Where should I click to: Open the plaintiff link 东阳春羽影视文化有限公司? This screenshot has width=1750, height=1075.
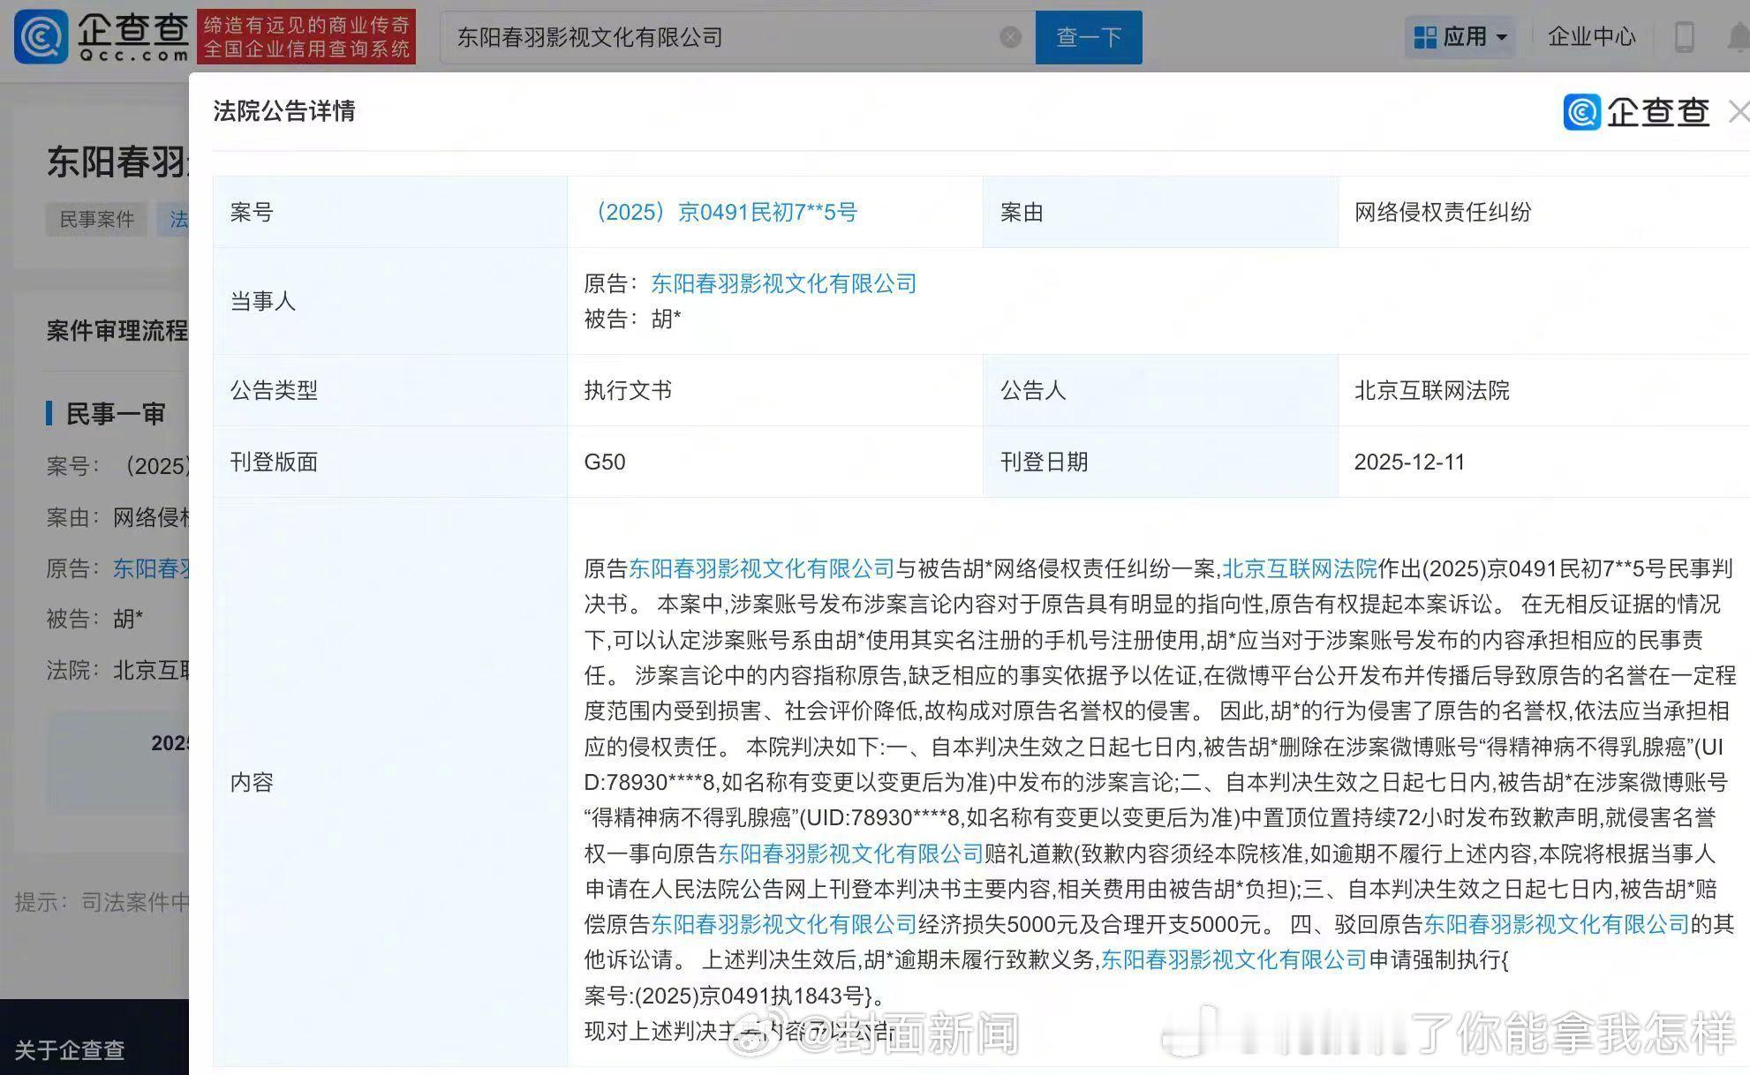782,283
